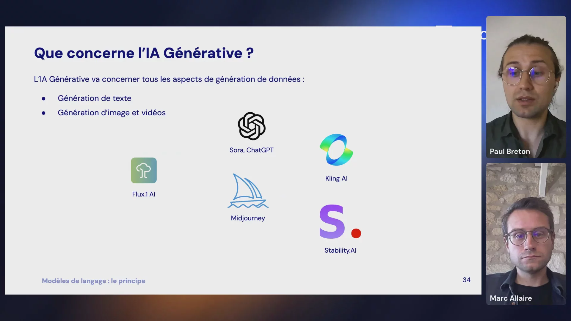Click the 'Midjourney' caption

248,218
